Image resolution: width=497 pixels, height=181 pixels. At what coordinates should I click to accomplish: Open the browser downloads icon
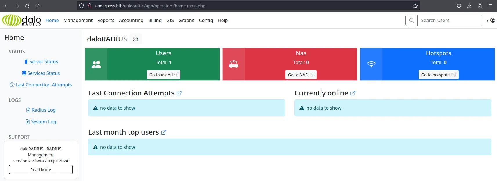point(469,6)
